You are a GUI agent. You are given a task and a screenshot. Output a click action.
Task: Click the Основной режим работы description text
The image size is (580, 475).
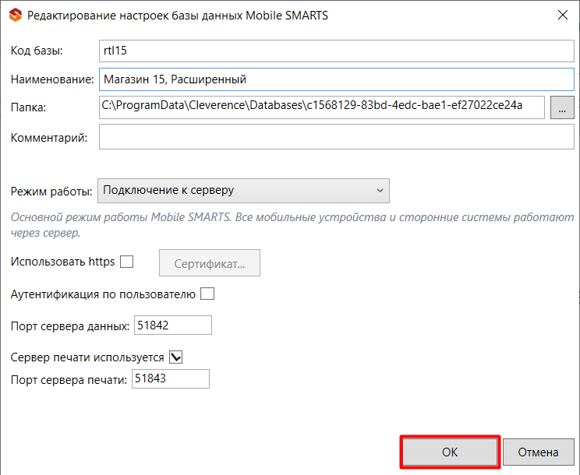pyautogui.click(x=292, y=224)
